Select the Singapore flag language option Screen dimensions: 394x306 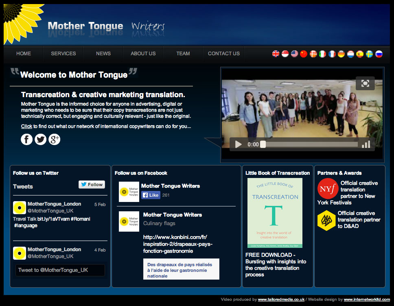pos(285,54)
